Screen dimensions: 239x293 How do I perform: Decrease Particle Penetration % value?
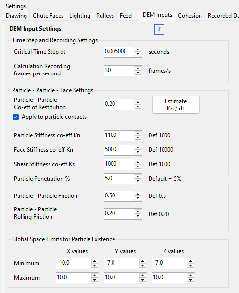tap(138, 181)
